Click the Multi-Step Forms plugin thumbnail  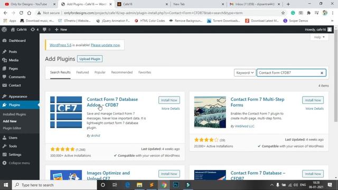[x=210, y=112]
